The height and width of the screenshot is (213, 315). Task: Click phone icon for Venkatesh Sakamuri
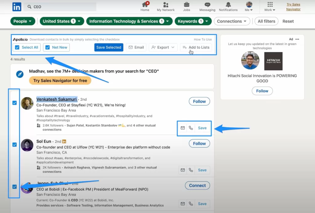point(191,128)
